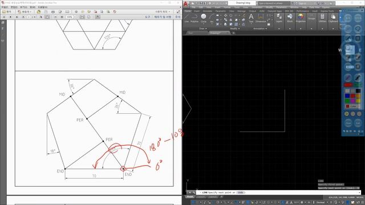This screenshot has width=365, height=205.
Task: Select the Home ribbon tab
Action: 188,11
